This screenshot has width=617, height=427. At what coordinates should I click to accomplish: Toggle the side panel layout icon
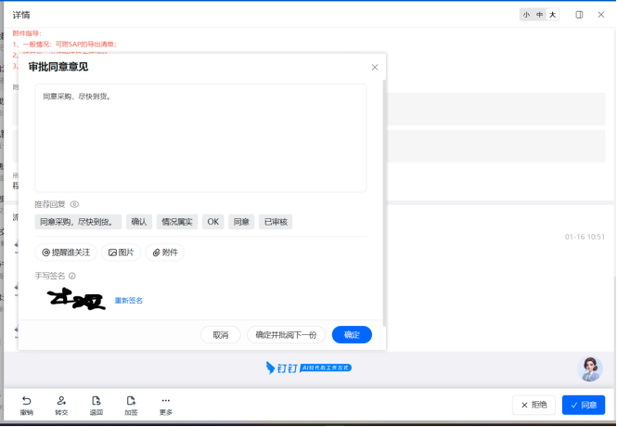tap(579, 15)
